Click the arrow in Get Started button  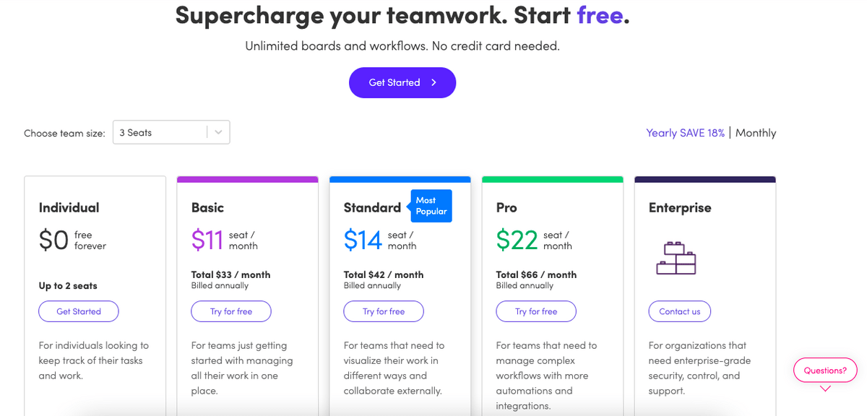(x=433, y=82)
